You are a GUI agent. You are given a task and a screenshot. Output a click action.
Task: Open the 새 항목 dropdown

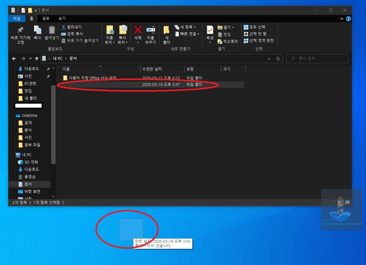186,27
